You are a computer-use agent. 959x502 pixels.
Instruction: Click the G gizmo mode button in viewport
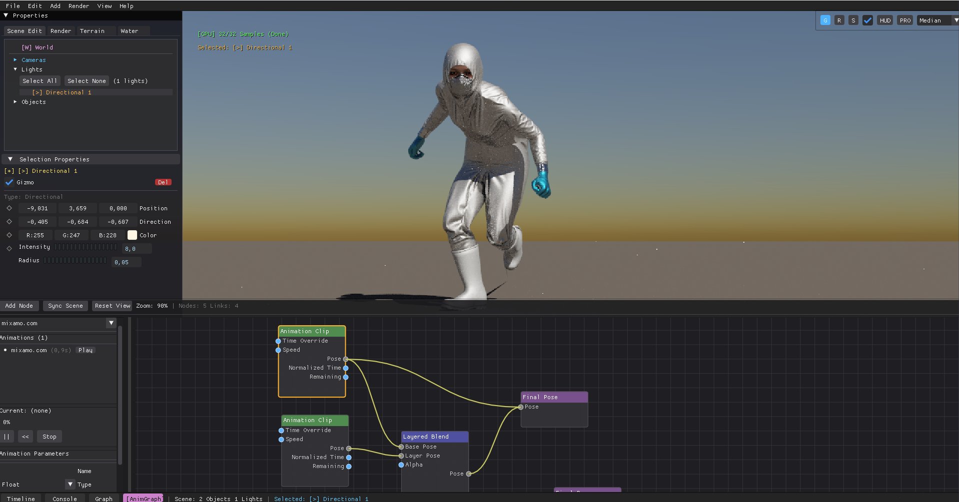(x=825, y=20)
